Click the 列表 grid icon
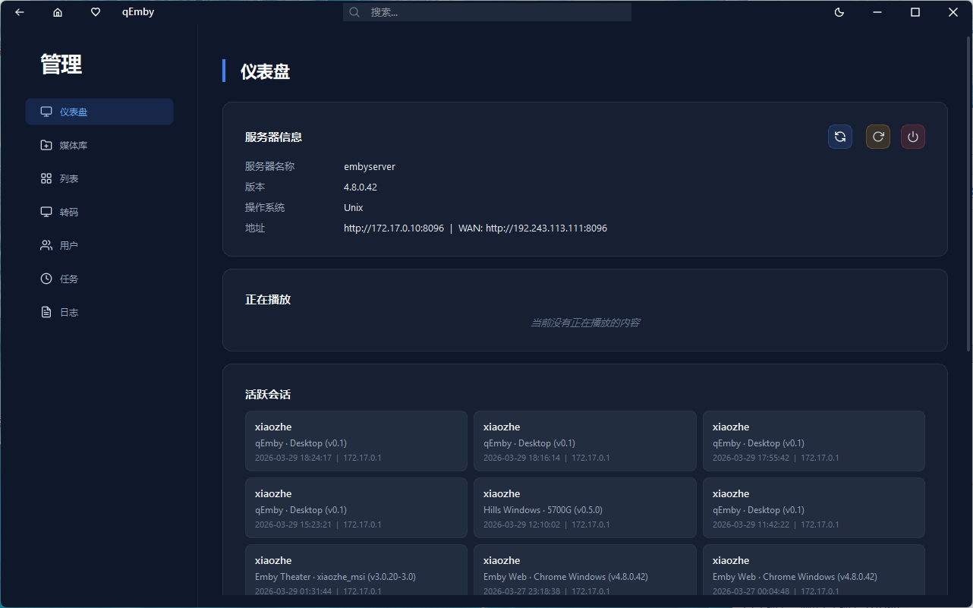973x608 pixels. 46,178
